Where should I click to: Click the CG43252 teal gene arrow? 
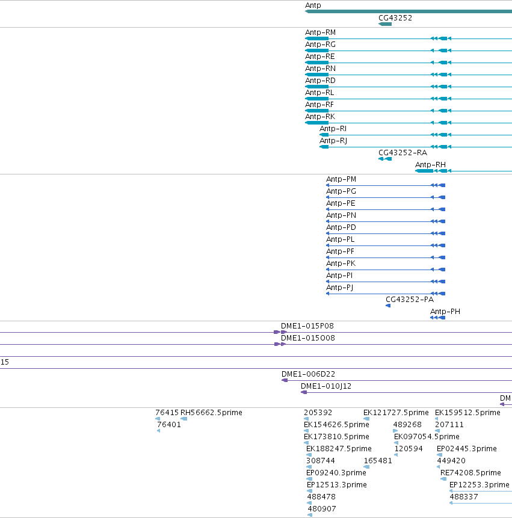385,24
